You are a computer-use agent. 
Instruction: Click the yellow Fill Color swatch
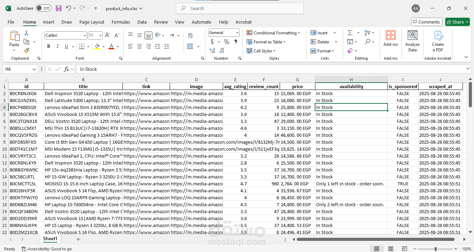point(97,47)
